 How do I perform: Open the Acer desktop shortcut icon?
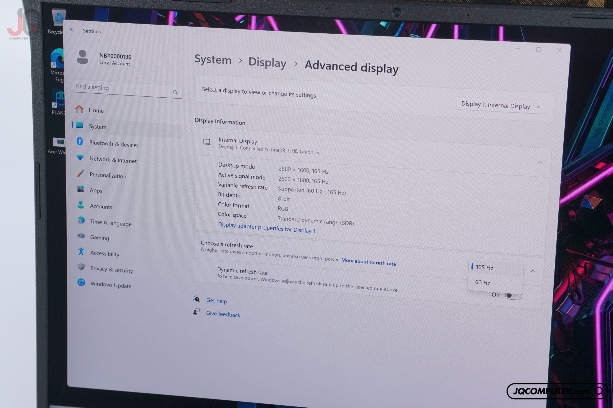(58, 145)
